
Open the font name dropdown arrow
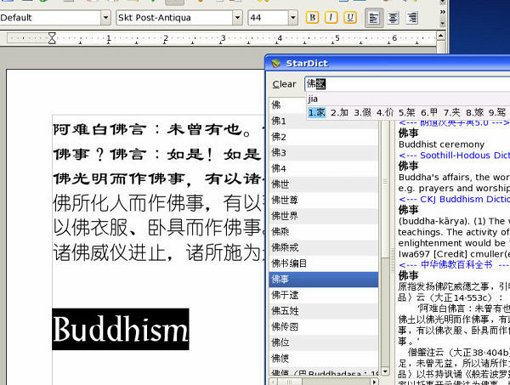point(237,18)
